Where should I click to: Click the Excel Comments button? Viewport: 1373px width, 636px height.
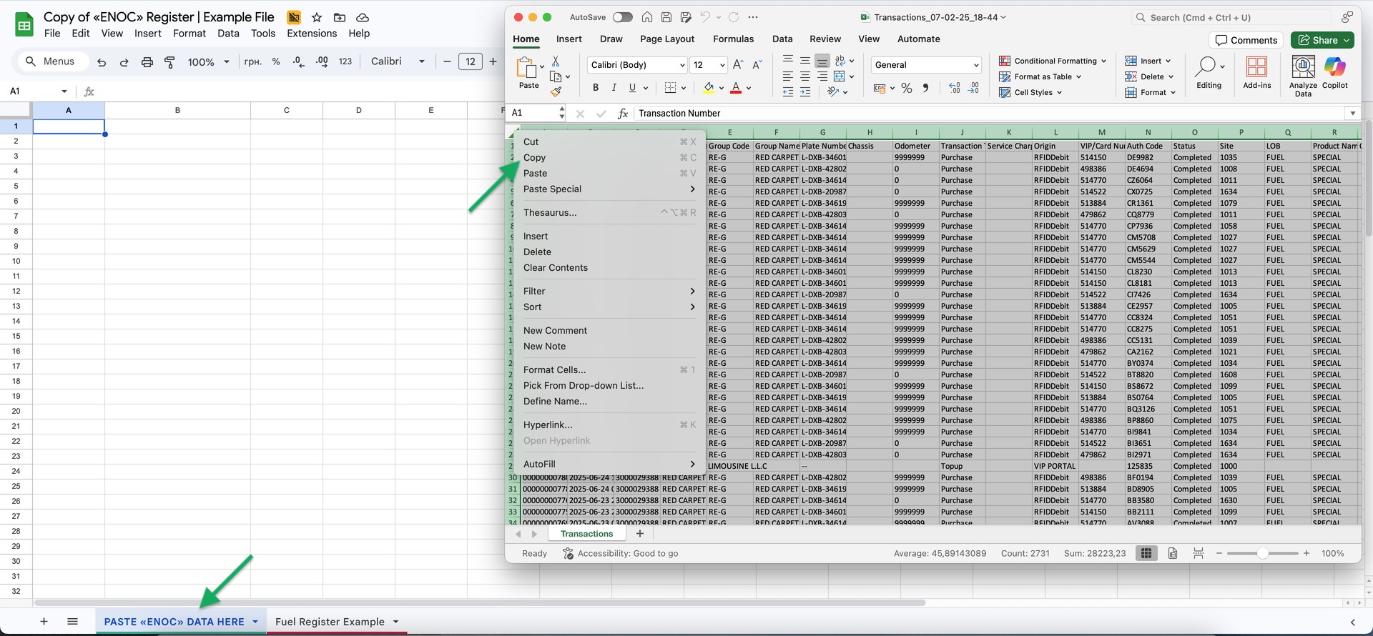tap(1246, 40)
